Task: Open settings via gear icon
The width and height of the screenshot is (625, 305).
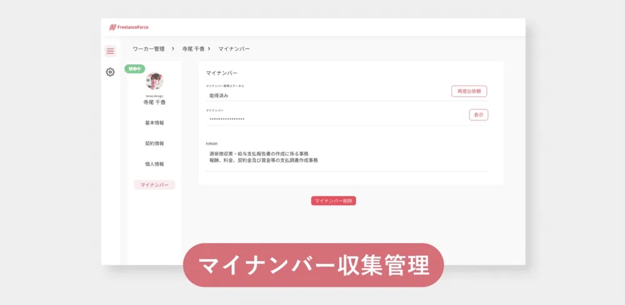Action: click(x=111, y=72)
